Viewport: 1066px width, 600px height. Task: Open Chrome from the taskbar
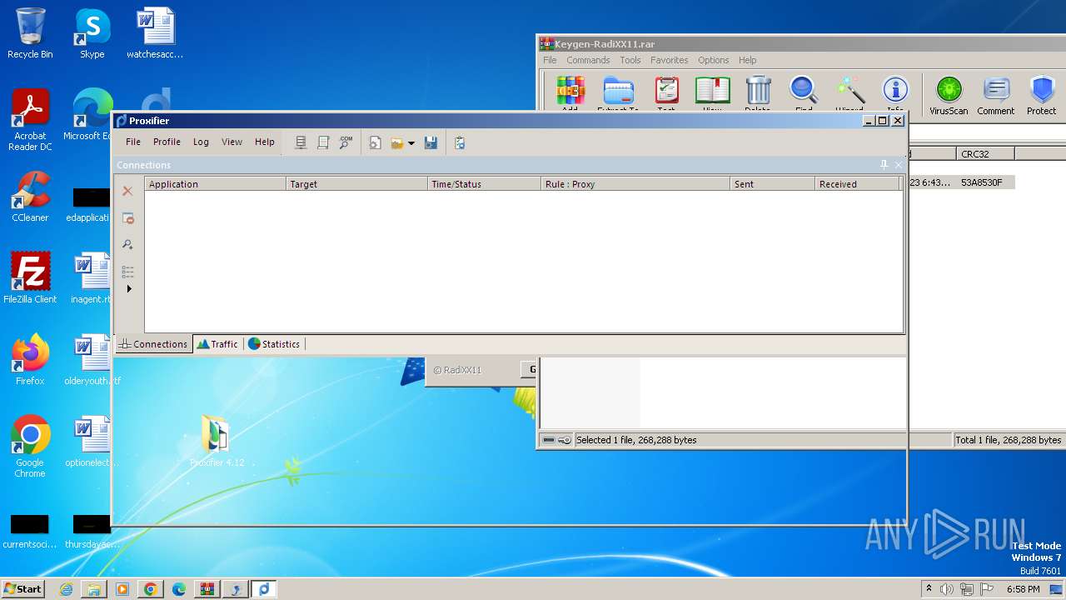pyautogui.click(x=151, y=589)
